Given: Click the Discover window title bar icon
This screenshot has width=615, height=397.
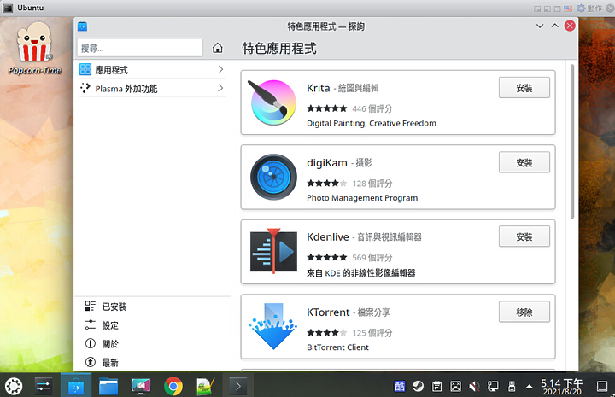Looking at the screenshot, I should coord(82,26).
